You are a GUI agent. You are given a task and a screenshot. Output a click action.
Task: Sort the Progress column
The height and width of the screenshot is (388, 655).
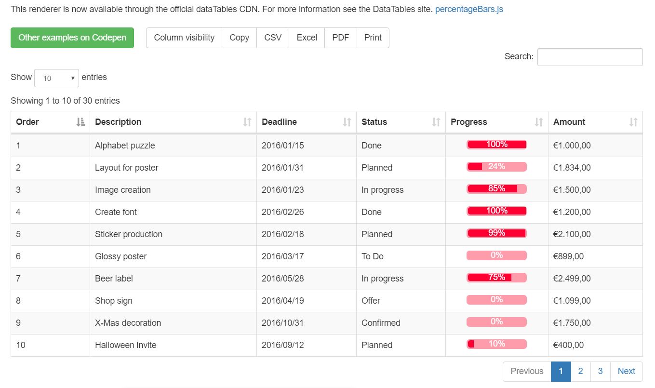(x=538, y=122)
